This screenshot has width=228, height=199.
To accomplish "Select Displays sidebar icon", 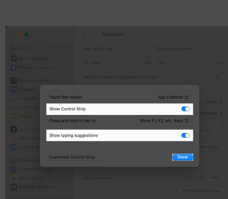I will (14, 89).
